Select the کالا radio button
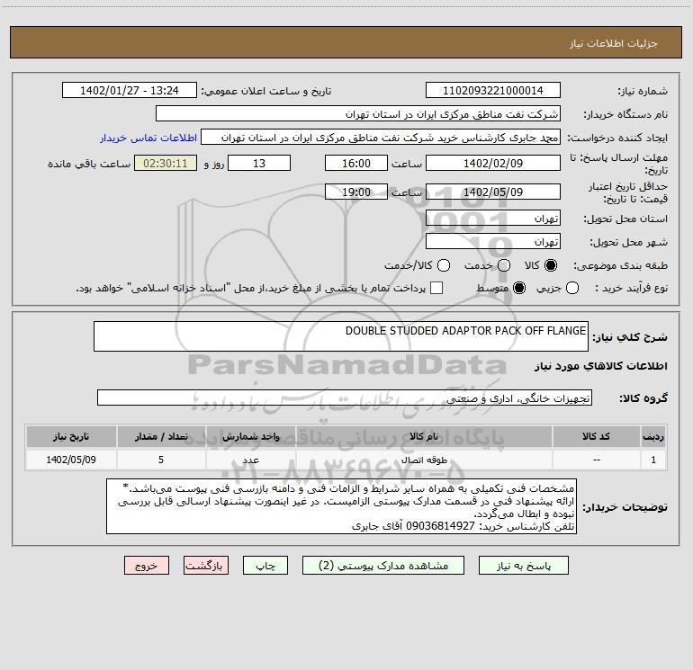Screen dimensions: 693x670 (x=551, y=265)
